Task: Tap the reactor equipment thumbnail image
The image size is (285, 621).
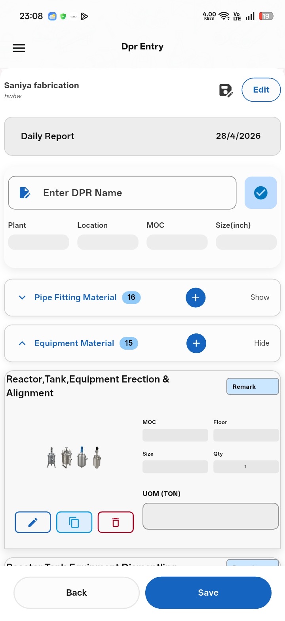Action: point(74,458)
